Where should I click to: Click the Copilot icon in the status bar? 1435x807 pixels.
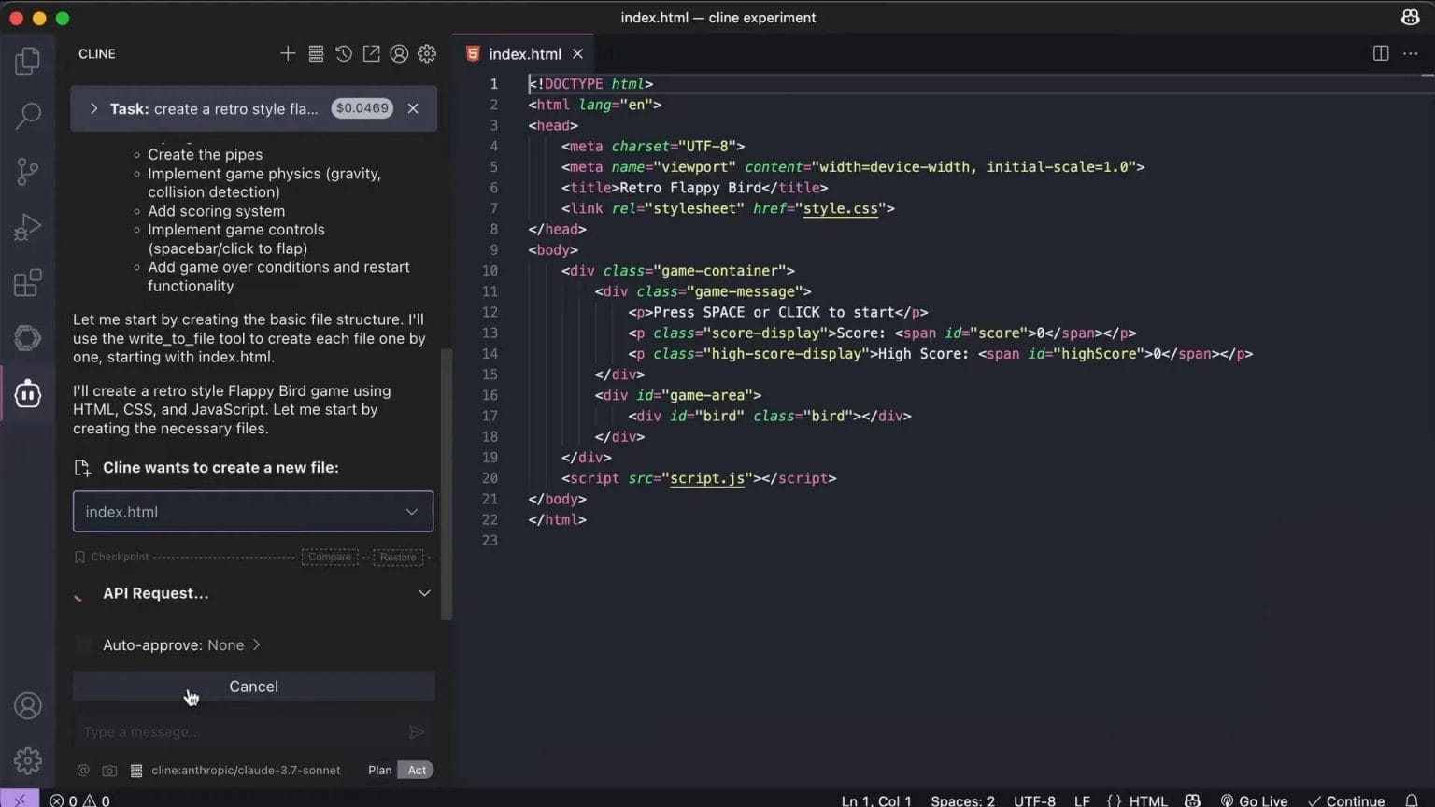[x=1193, y=800]
